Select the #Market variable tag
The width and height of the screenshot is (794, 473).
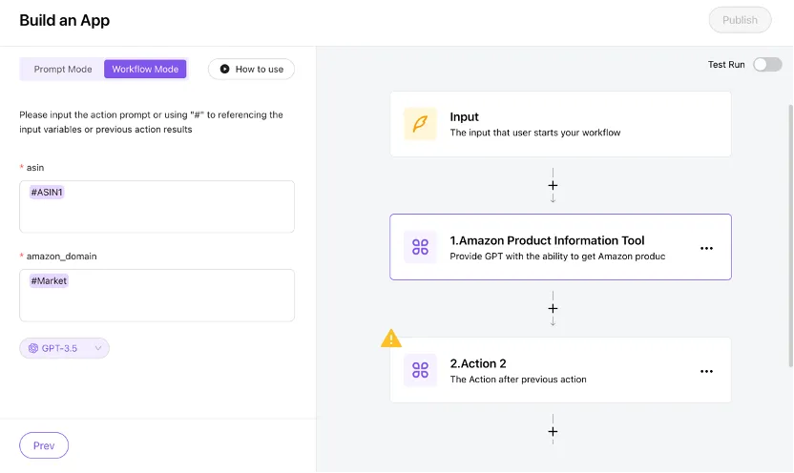(x=49, y=280)
